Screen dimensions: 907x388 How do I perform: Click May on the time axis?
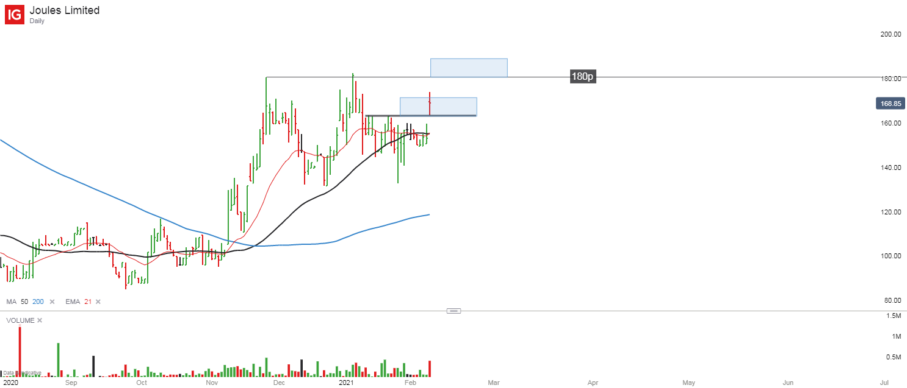tap(689, 383)
